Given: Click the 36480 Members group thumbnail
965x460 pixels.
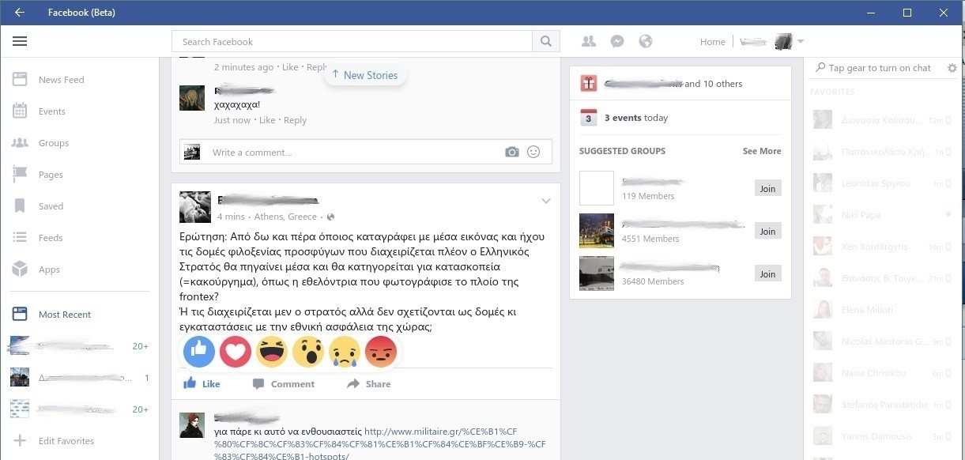Looking at the screenshot, I should point(597,273).
